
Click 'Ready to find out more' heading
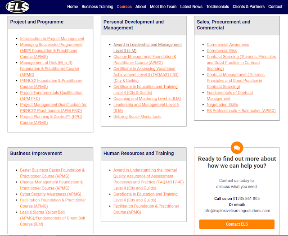237,162
